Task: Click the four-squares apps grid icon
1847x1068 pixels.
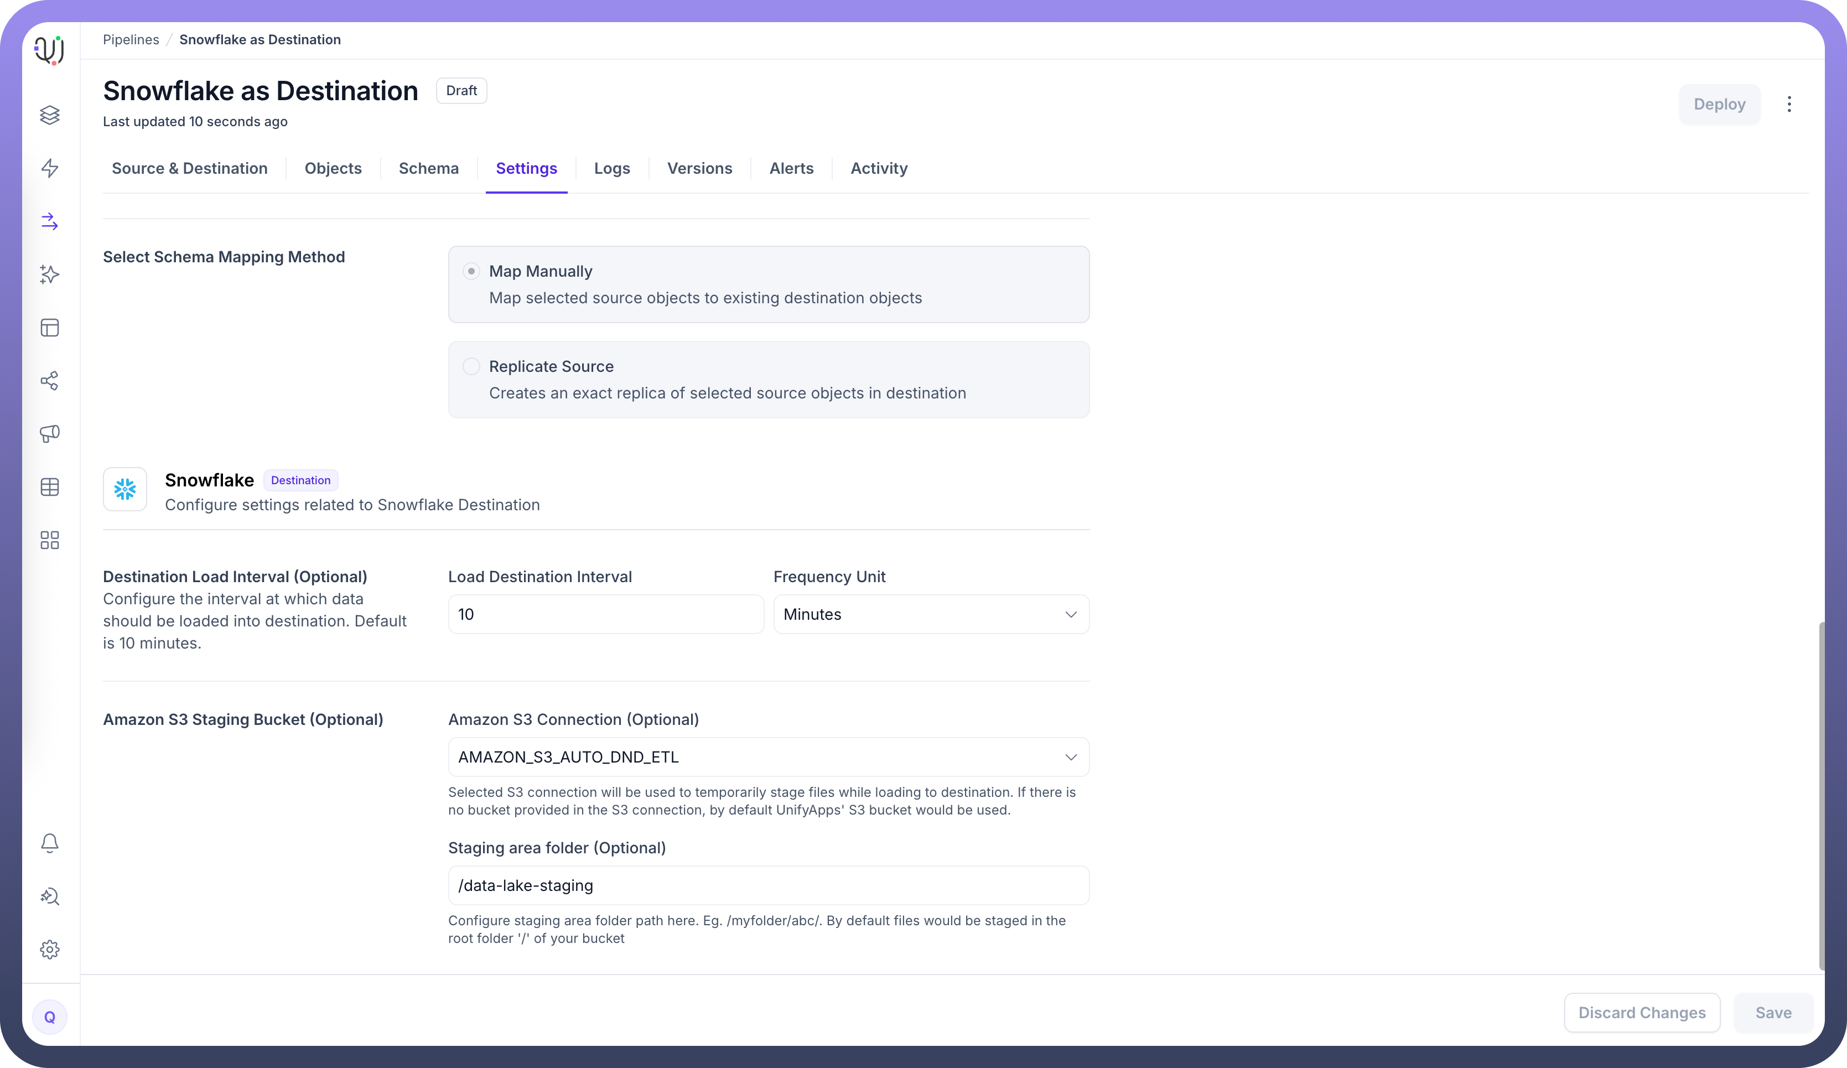Action: point(50,540)
